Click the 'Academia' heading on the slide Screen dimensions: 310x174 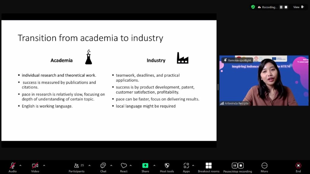click(61, 60)
